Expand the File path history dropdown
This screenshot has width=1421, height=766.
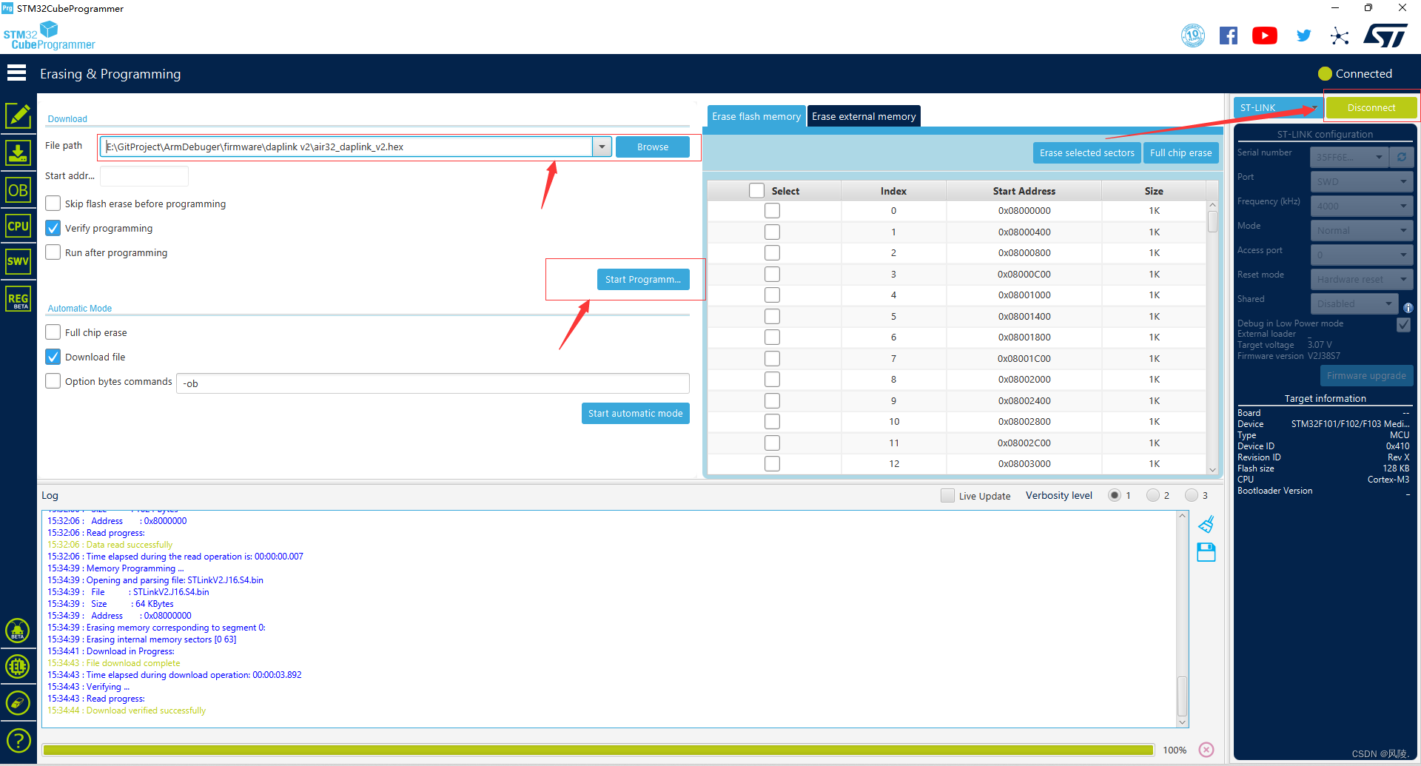(x=602, y=147)
